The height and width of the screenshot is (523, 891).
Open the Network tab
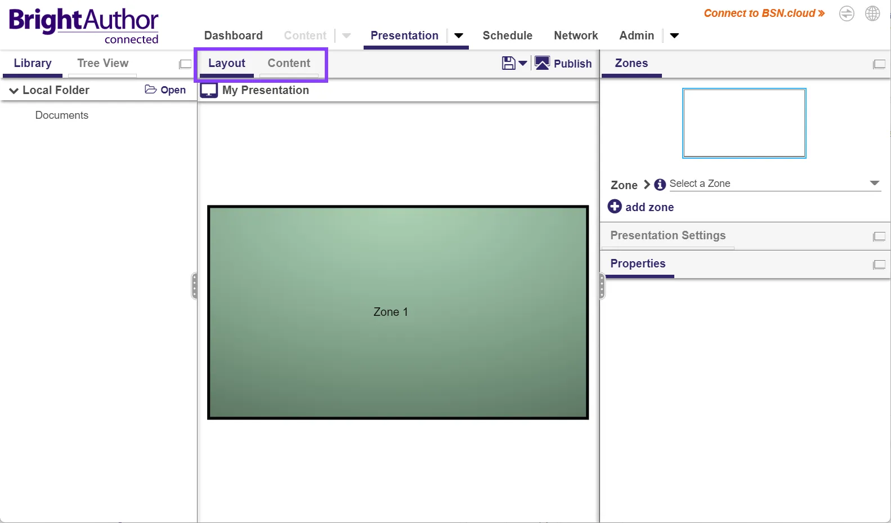point(576,35)
